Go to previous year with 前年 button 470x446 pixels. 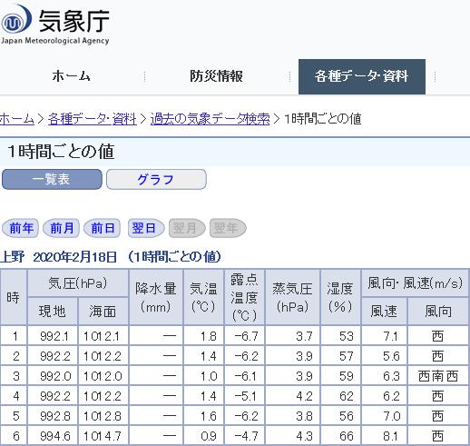click(20, 228)
